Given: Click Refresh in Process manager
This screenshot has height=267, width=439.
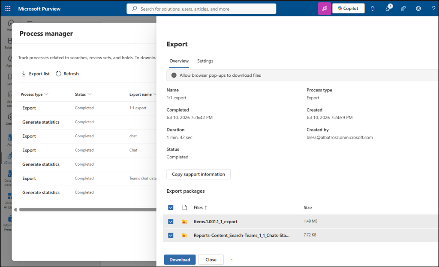Looking at the screenshot, I should click(x=67, y=74).
